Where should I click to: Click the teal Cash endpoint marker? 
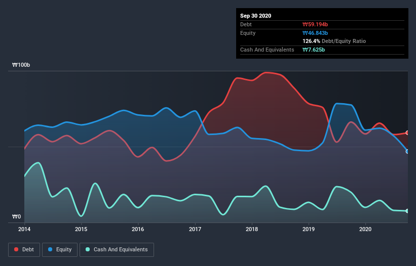(407, 211)
